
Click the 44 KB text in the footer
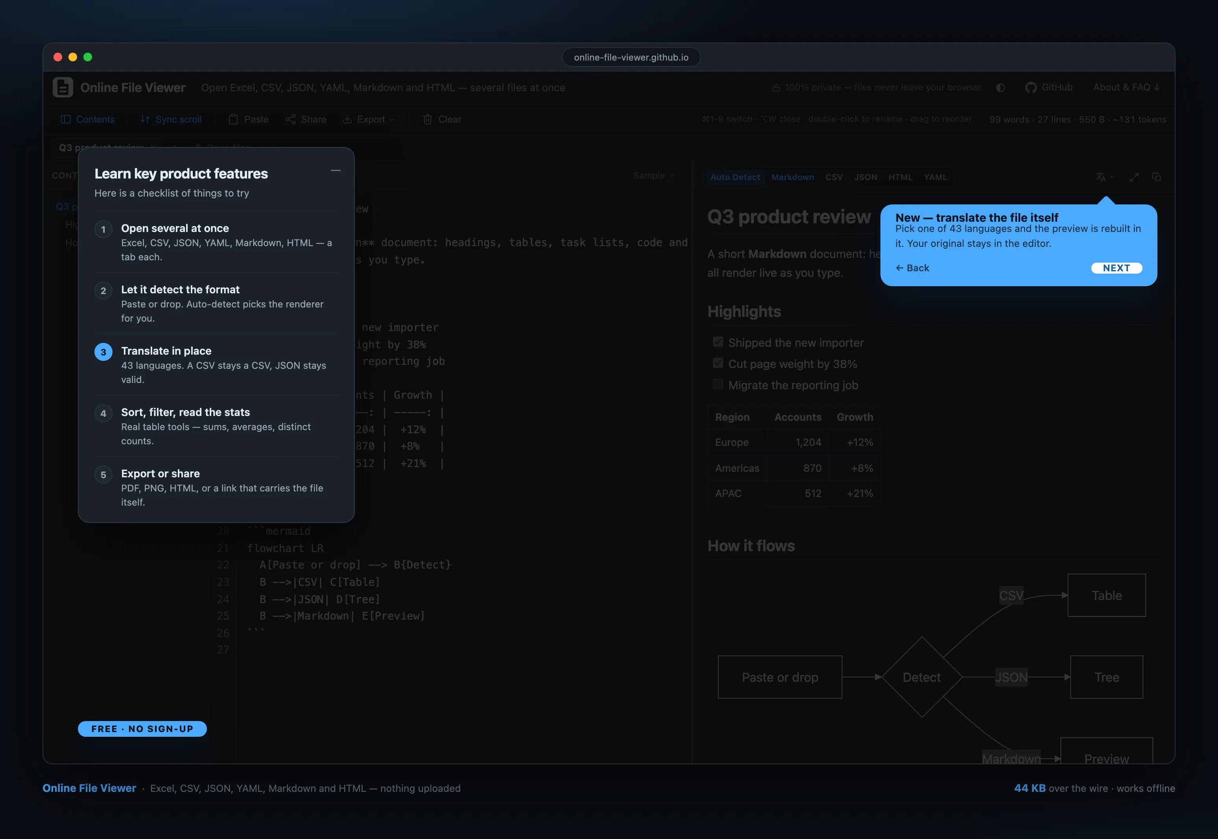tap(1030, 788)
